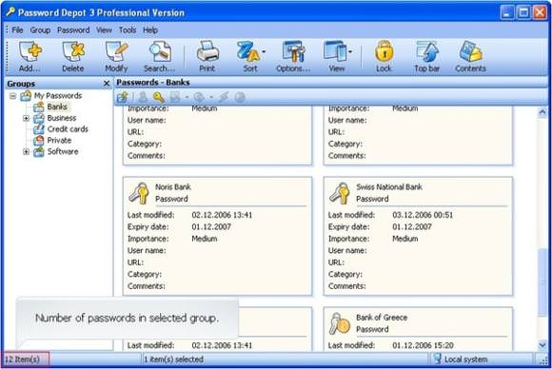Close the Groups panel
The width and height of the screenshot is (552, 369).
click(x=107, y=84)
